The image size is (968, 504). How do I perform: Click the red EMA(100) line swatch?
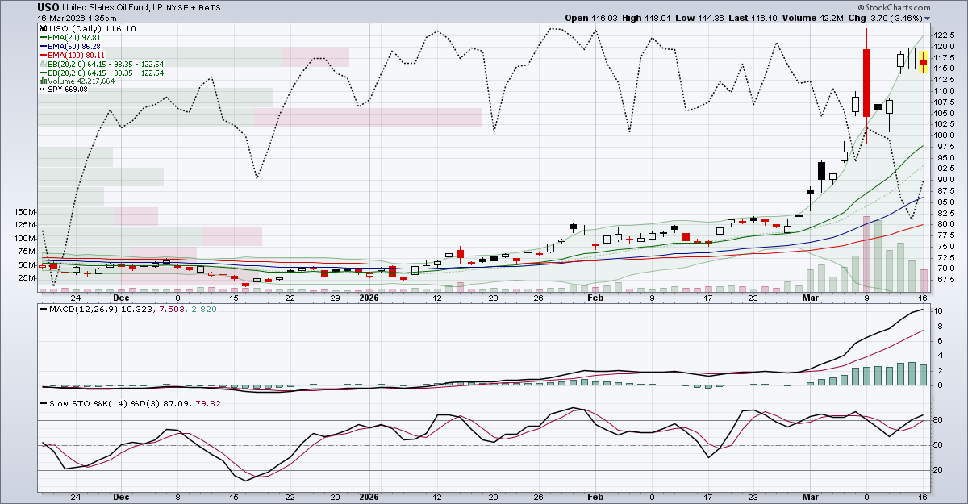tap(41, 55)
